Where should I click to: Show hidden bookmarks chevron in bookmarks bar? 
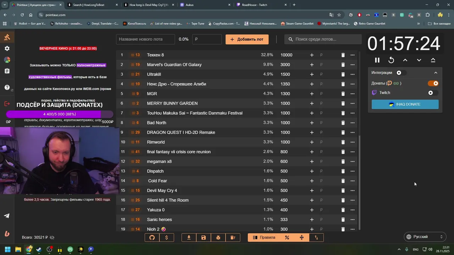click(419, 24)
